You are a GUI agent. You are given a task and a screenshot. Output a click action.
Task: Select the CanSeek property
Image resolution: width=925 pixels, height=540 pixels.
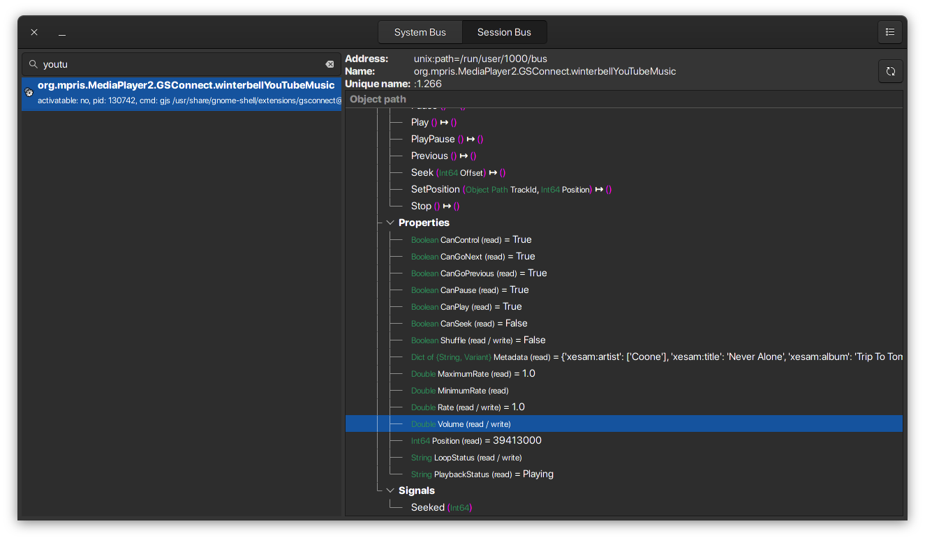pos(468,323)
